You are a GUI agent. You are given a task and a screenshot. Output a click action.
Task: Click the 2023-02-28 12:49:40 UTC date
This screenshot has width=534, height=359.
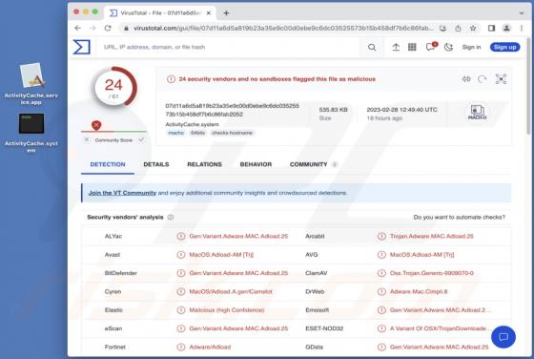coord(401,110)
